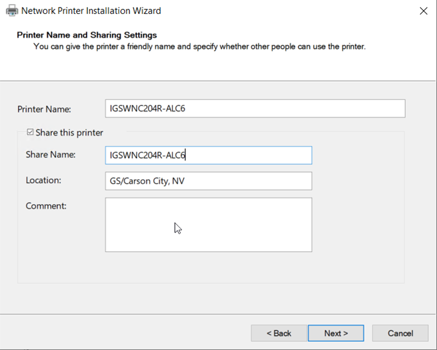
Task: Close the Network Printer Installation Wizard window
Action: [x=424, y=10]
